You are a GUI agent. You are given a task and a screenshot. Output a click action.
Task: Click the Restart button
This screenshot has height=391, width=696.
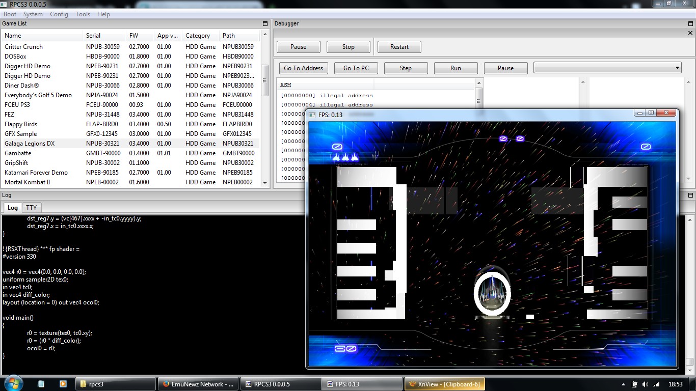click(399, 47)
